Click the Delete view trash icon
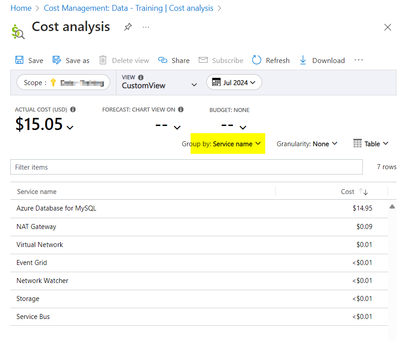 tap(103, 60)
